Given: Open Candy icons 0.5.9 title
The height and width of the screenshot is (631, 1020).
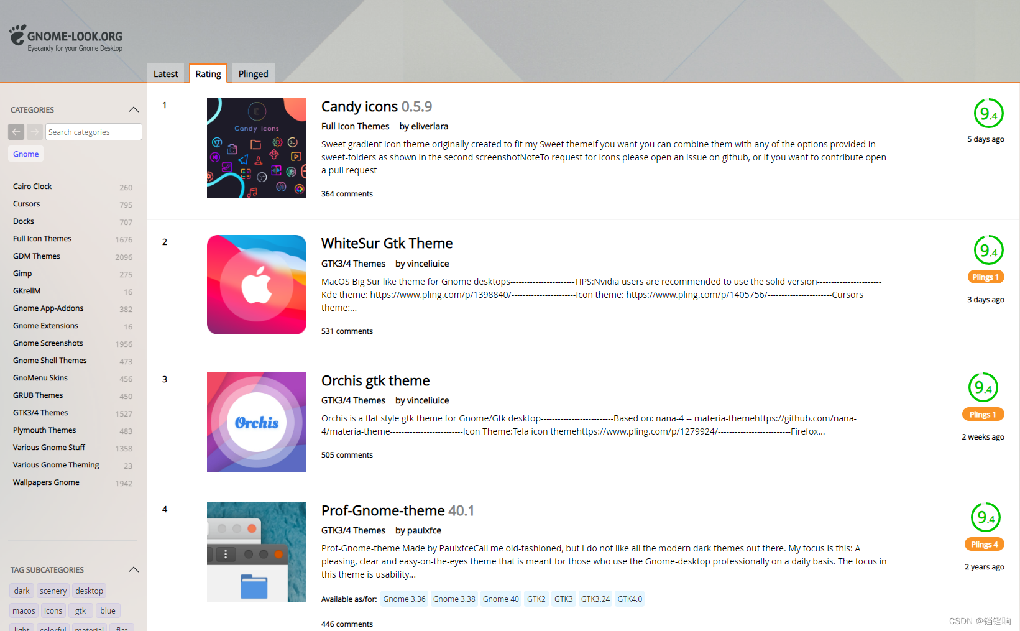Looking at the screenshot, I should click(377, 106).
